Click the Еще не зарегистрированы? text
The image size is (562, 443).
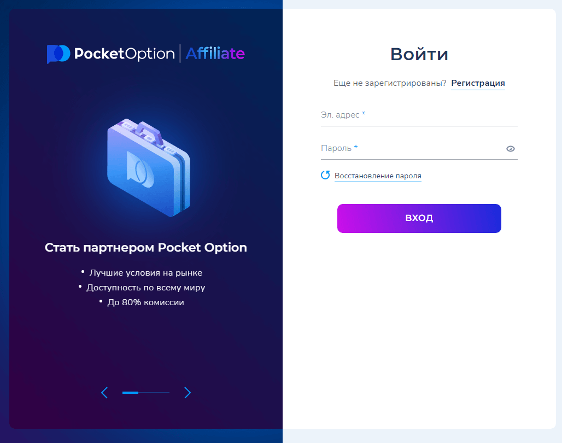click(x=390, y=83)
